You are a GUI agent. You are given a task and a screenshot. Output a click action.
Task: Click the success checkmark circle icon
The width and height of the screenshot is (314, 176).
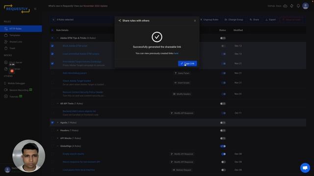pos(157,37)
